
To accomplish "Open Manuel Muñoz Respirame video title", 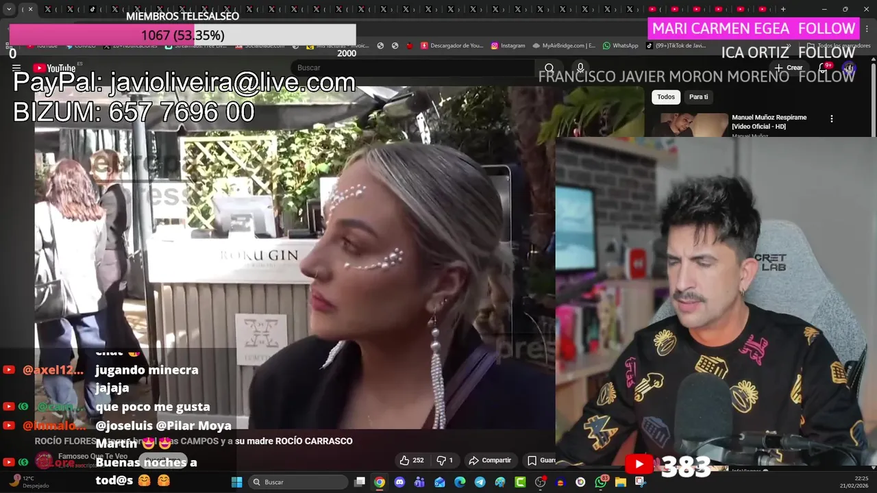I will click(769, 122).
